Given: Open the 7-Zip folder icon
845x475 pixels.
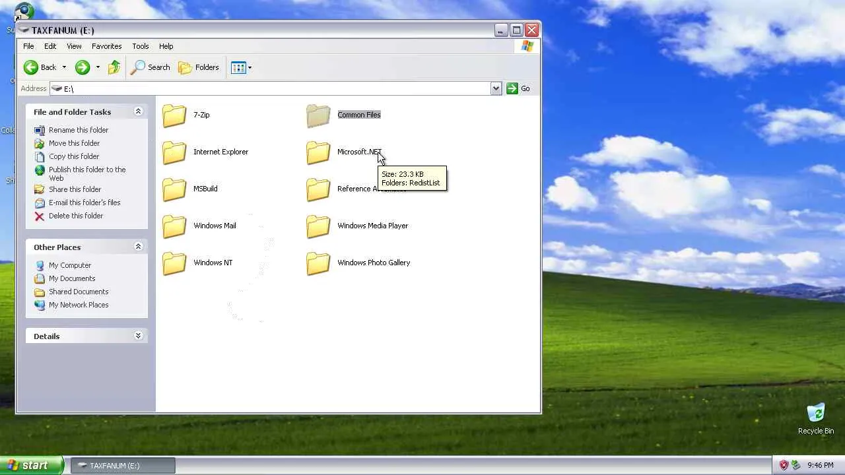Looking at the screenshot, I should (x=174, y=115).
